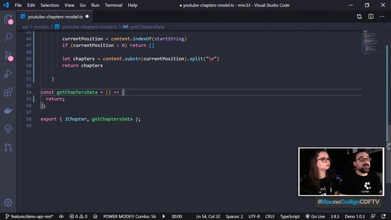391x220 pixels.
Task: Open the editor More Actions ellipsis
Action: coord(382,16)
